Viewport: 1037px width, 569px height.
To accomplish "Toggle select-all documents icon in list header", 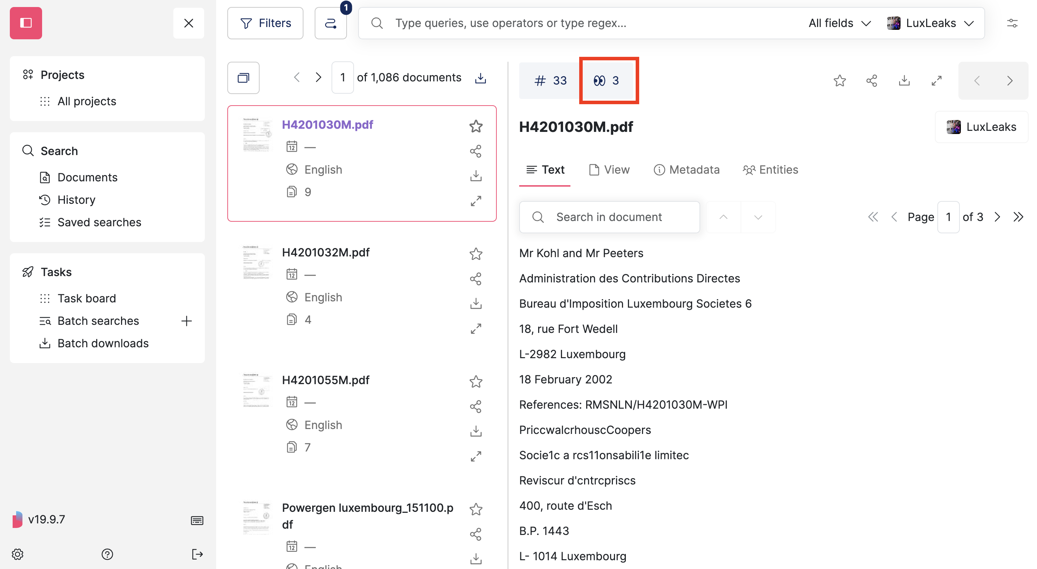I will pyautogui.click(x=243, y=78).
